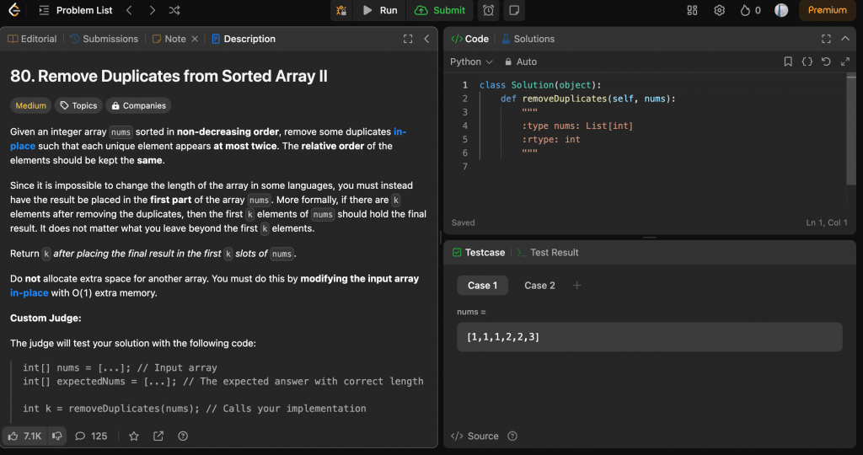Downvote the problem with thumbs-down
The height and width of the screenshot is (455, 863).
57,436
